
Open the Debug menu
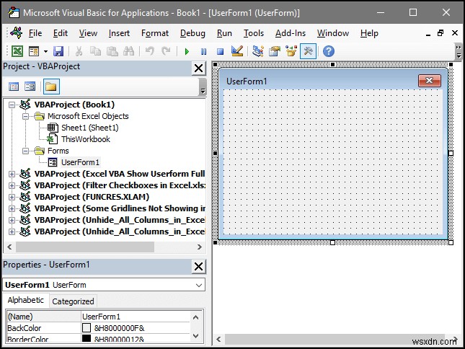coord(192,33)
